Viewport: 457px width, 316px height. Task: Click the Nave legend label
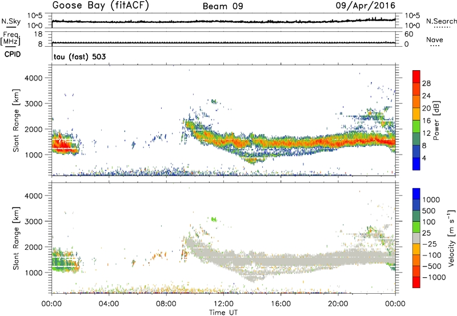click(x=435, y=39)
